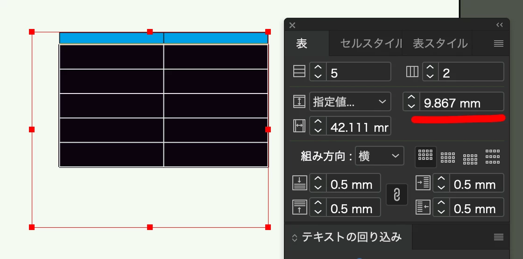This screenshot has width=523, height=259.
Task: Close the Table panel with the X icon
Action: [x=292, y=25]
